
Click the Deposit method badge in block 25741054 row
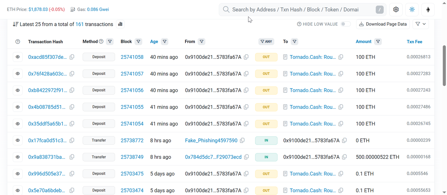coord(99,124)
